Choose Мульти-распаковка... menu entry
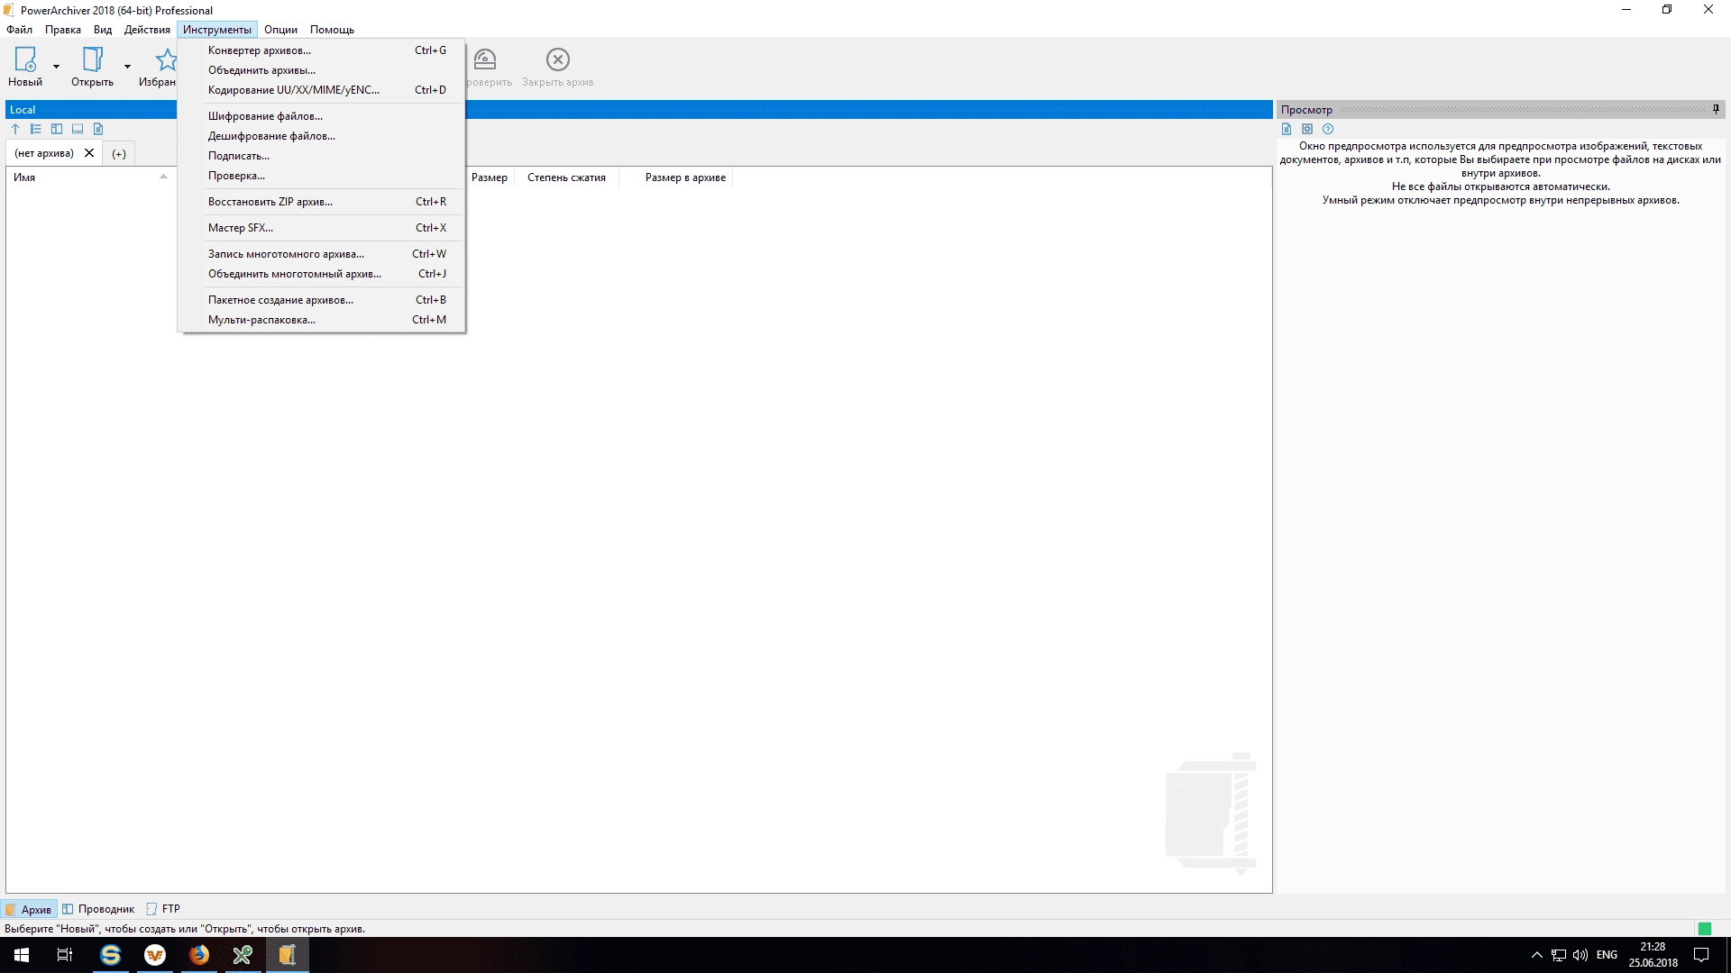Viewport: 1731px width, 973px height. (x=322, y=320)
